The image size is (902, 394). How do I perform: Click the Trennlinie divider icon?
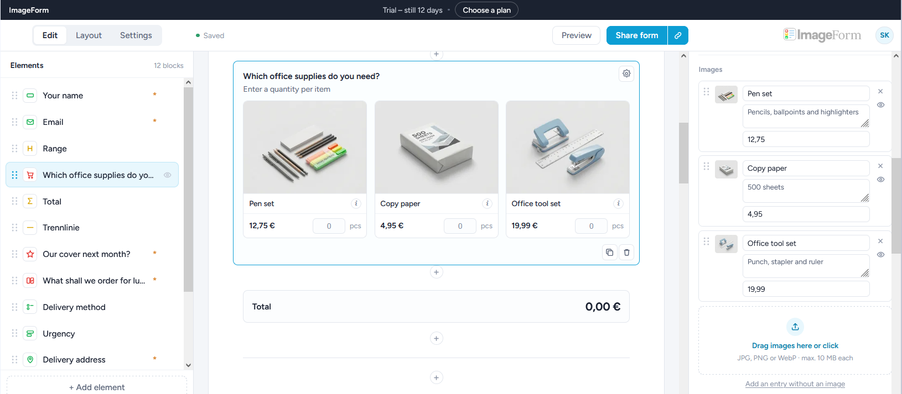tap(30, 228)
